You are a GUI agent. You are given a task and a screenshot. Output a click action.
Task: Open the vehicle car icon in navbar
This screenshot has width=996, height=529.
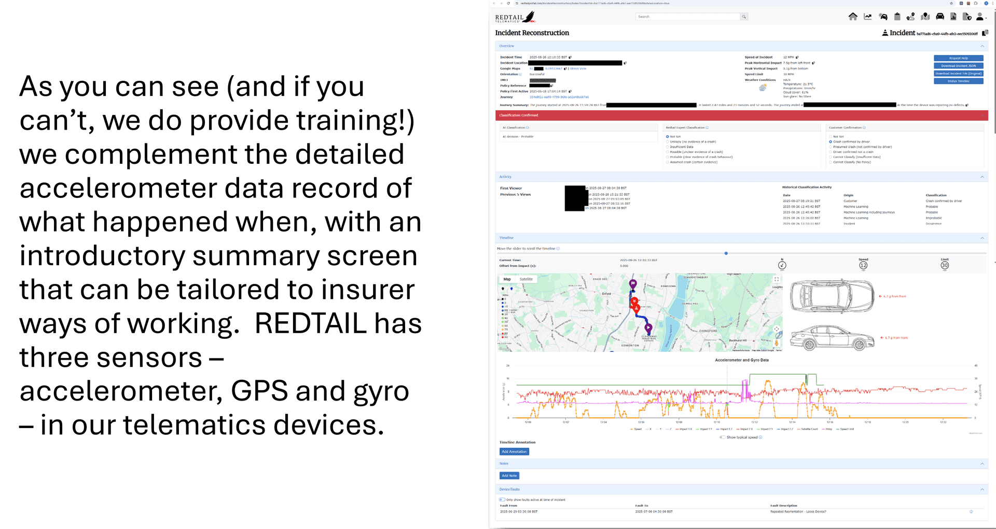(x=939, y=17)
